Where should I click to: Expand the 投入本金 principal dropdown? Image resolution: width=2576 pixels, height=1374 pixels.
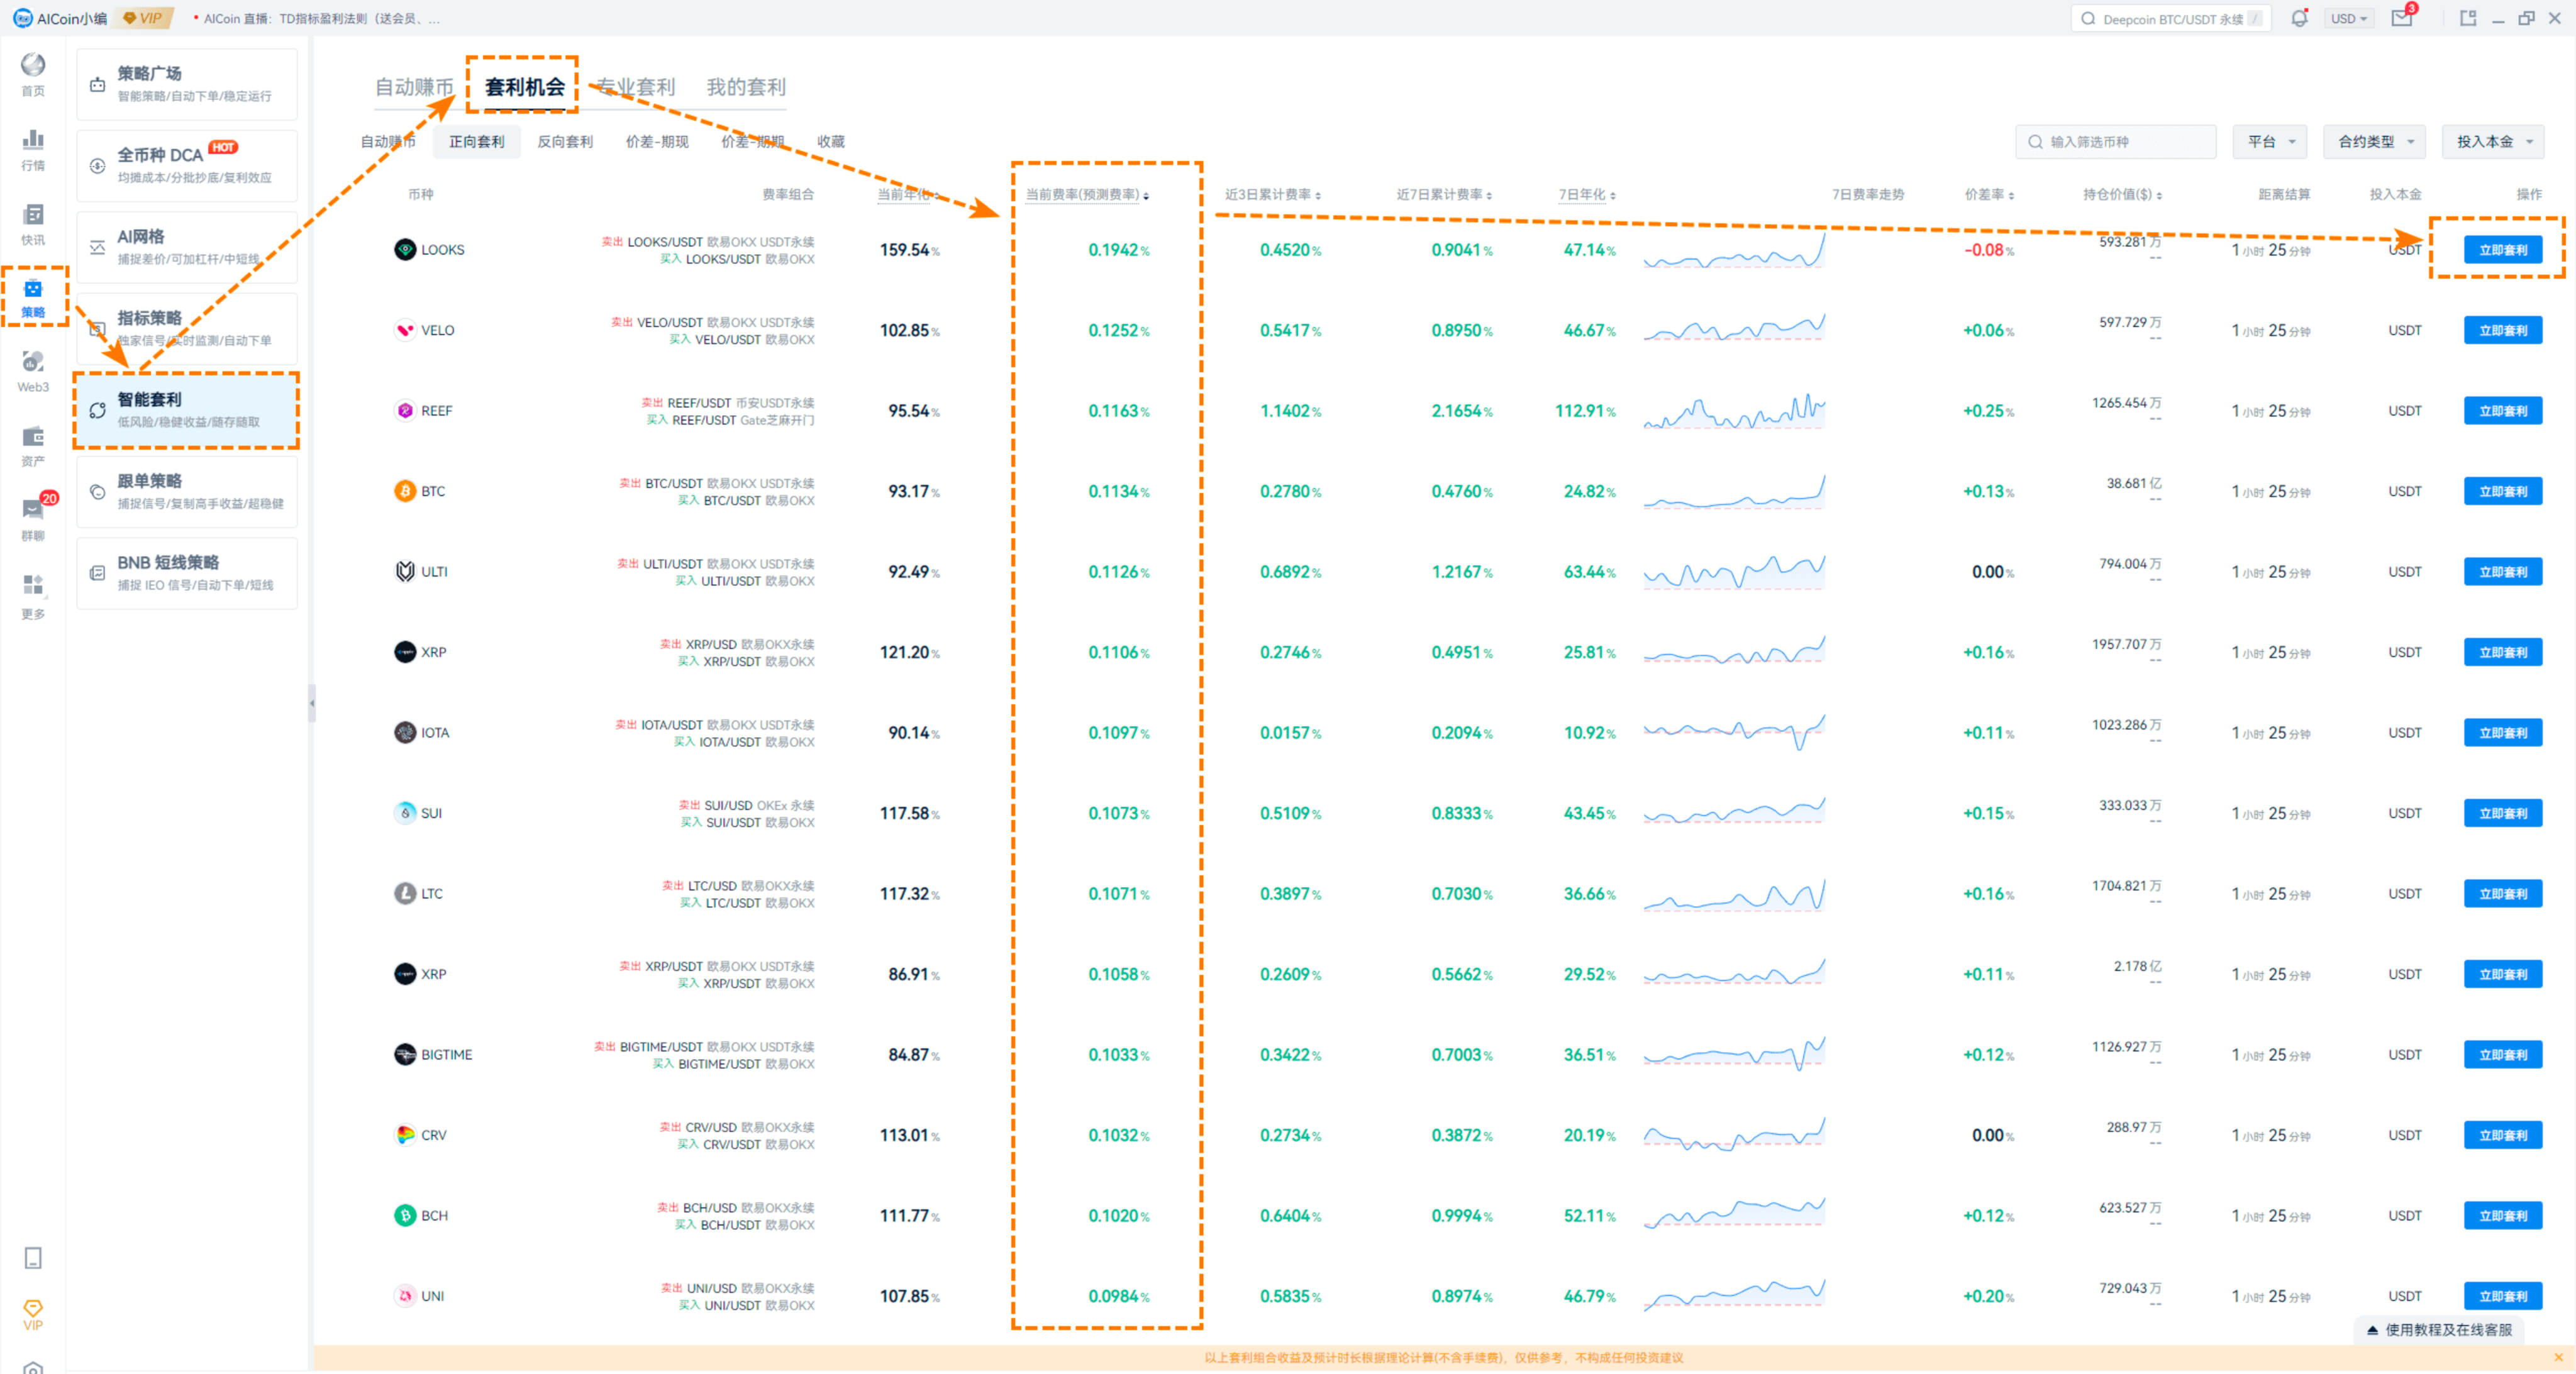2493,142
